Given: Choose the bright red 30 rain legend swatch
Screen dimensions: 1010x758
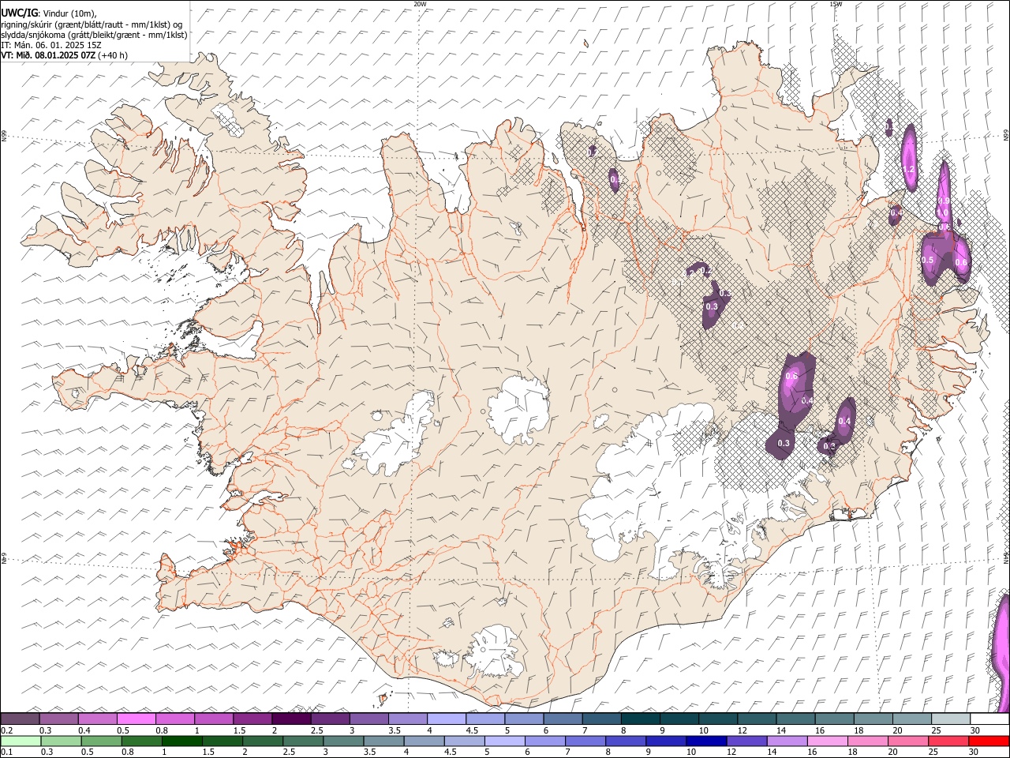Looking at the screenshot, I should click(x=989, y=741).
